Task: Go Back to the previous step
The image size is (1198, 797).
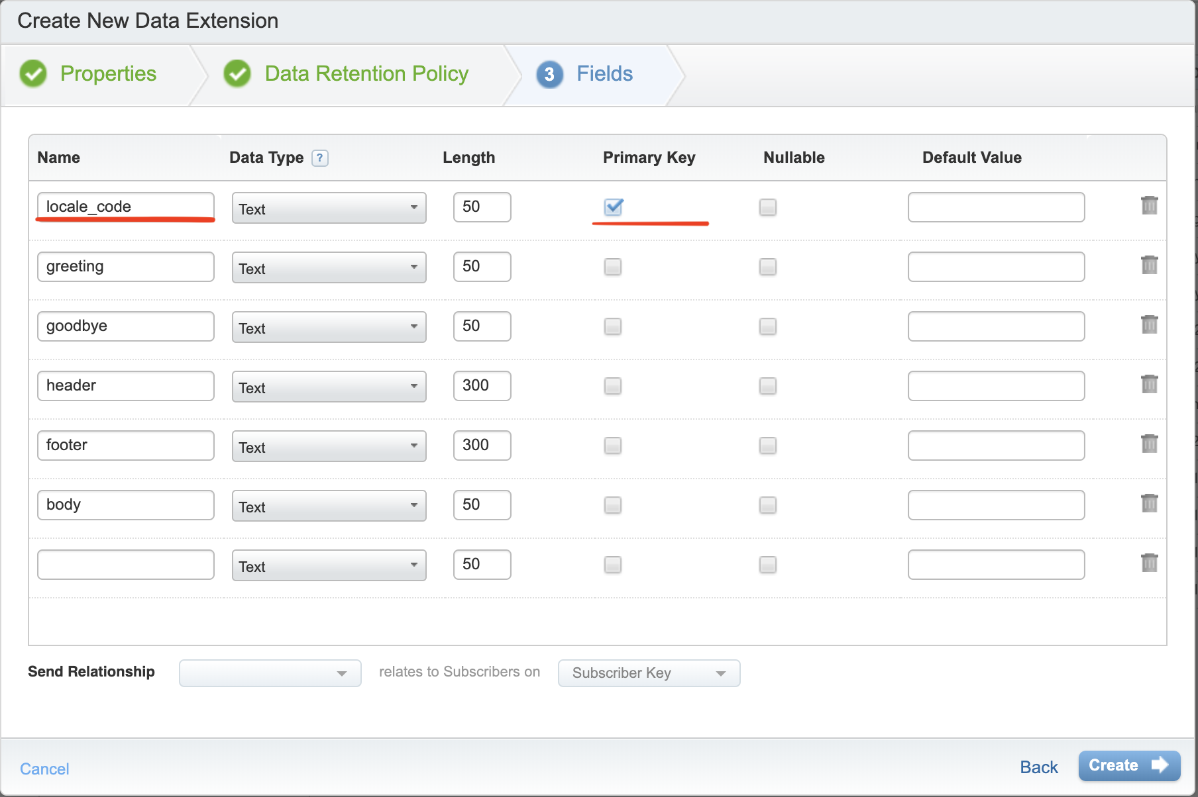Action: pyautogui.click(x=1038, y=767)
